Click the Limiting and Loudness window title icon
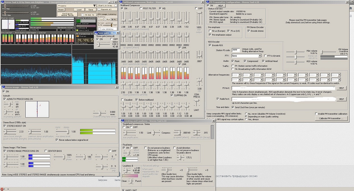This screenshot has height=191, width=354. coord(123,121)
